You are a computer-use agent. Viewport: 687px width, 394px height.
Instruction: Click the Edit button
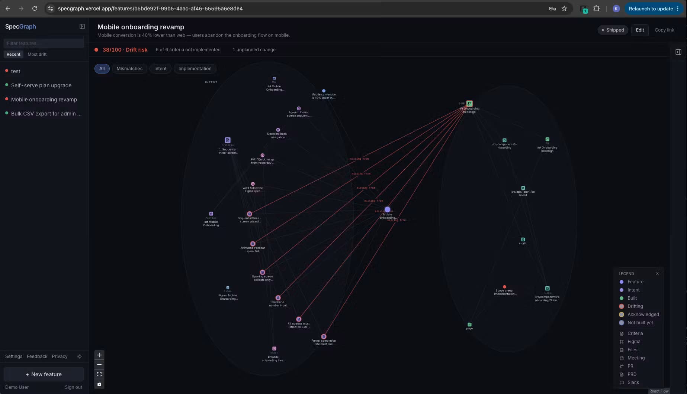point(640,30)
